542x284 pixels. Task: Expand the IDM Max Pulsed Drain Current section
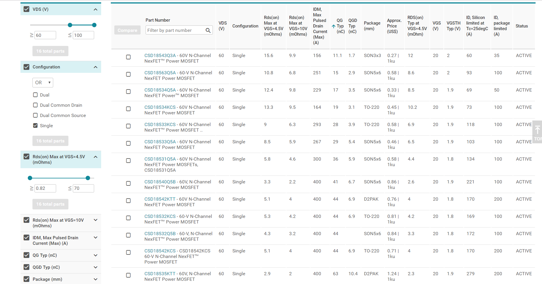(95, 237)
